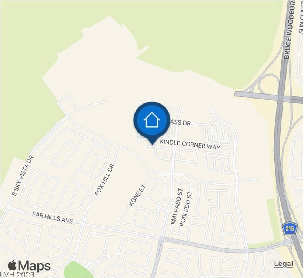304x278 pixels.
Task: Click the Bruce Woodbury highway label
Action: (x=290, y=29)
